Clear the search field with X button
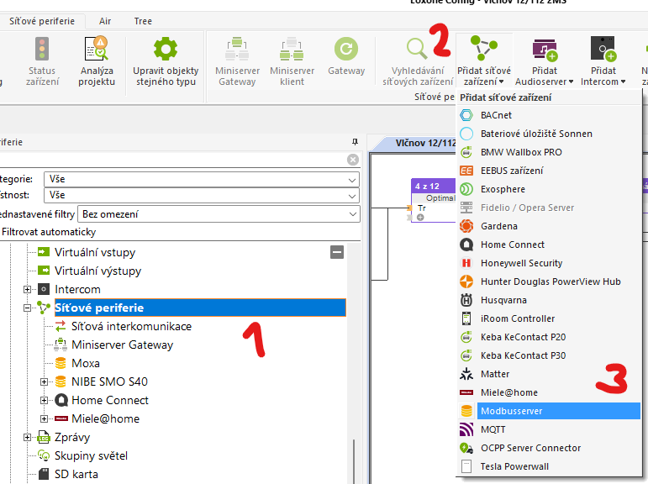 click(x=352, y=160)
